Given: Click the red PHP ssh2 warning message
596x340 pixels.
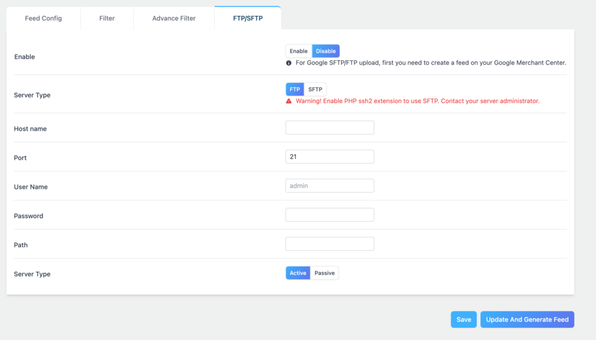Looking at the screenshot, I should tap(417, 101).
